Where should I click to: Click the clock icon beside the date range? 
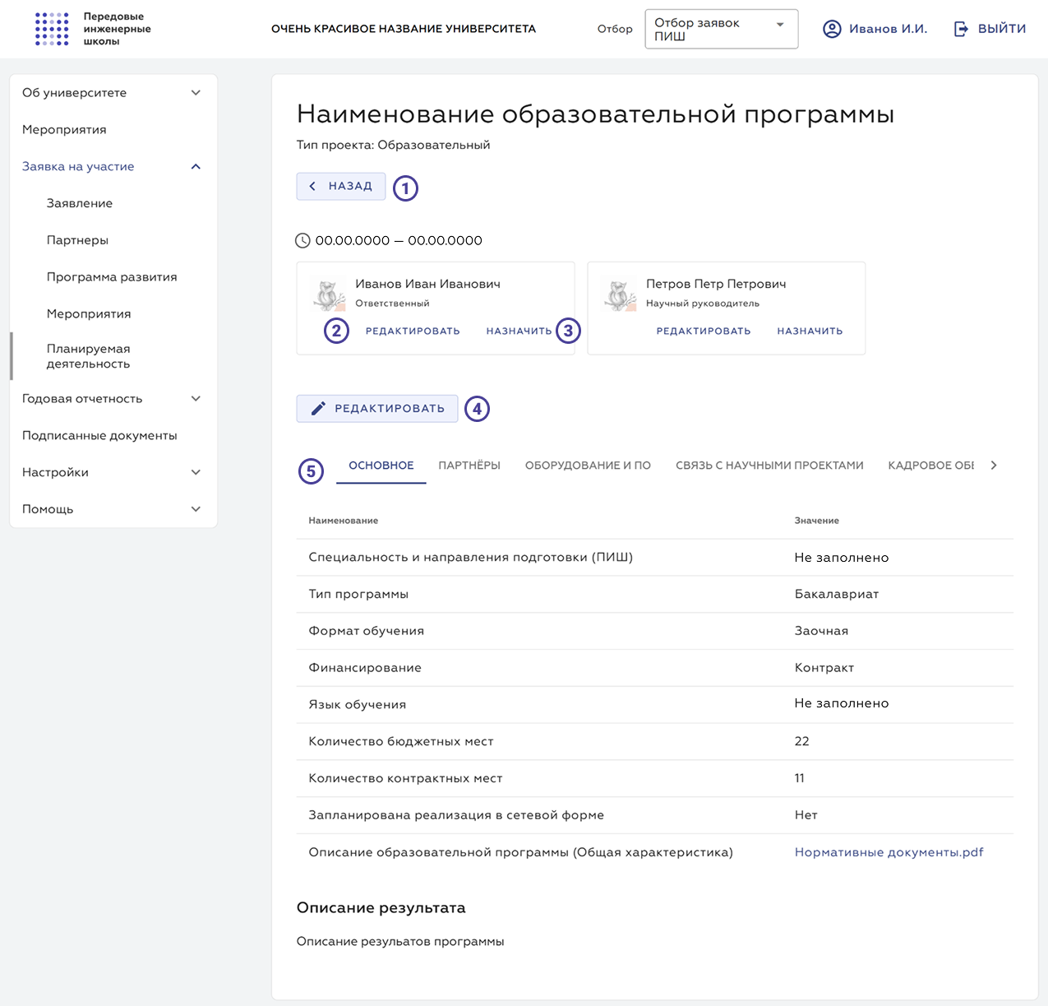[x=303, y=240]
